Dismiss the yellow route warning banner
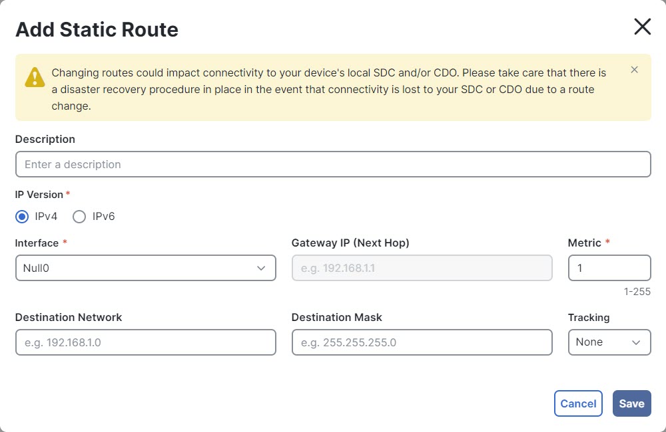The height and width of the screenshot is (432, 666). pyautogui.click(x=634, y=70)
